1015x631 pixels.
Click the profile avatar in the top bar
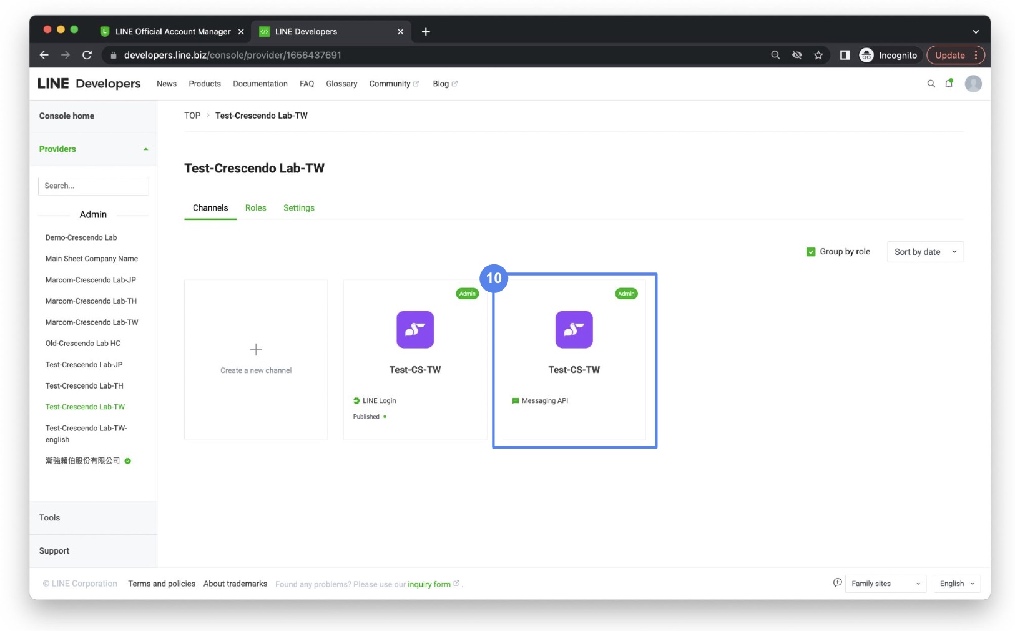pos(973,83)
